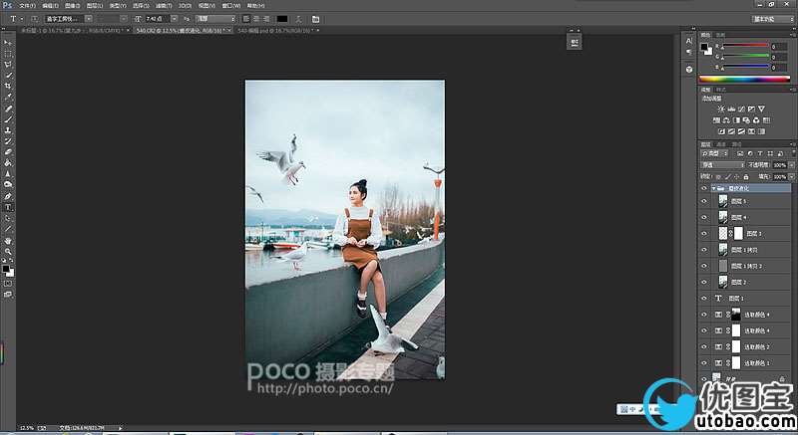The height and width of the screenshot is (435, 798).
Task: Select the Eyedropper tool
Action: coord(8,97)
